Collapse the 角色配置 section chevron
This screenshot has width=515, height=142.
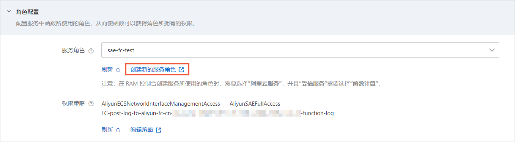pos(9,12)
